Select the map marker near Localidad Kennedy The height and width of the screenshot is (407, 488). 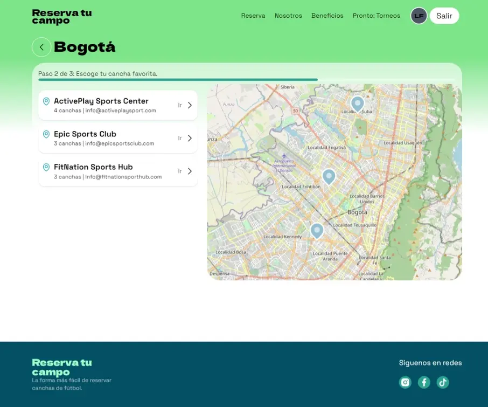tap(317, 231)
